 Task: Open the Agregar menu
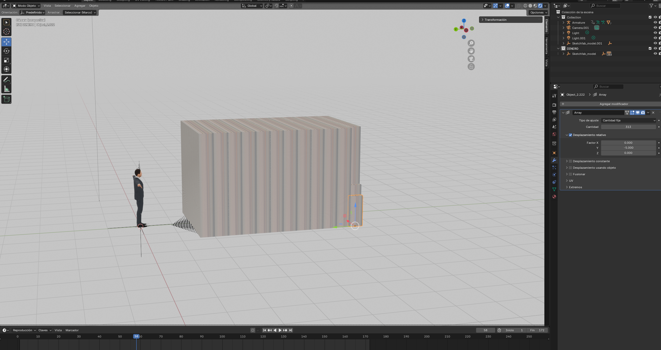(80, 6)
